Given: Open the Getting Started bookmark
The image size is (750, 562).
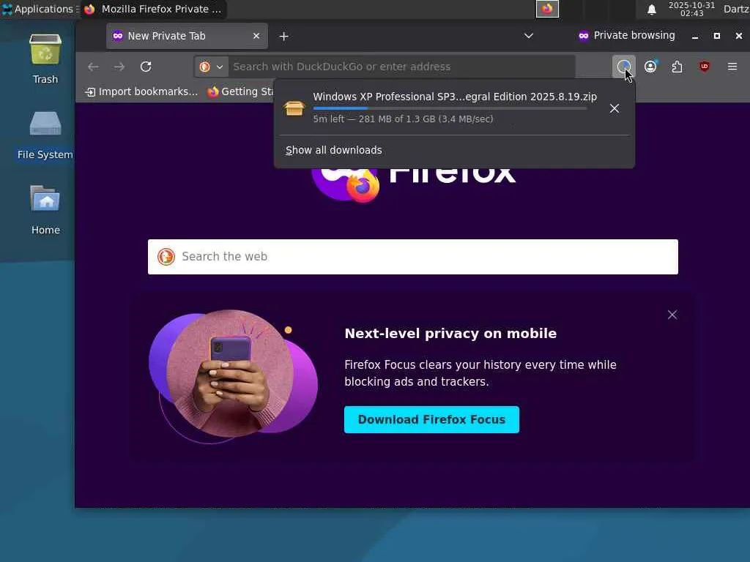Looking at the screenshot, I should (240, 91).
